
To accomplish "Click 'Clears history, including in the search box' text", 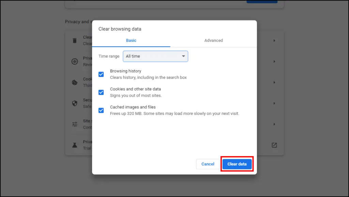I will pos(148,77).
